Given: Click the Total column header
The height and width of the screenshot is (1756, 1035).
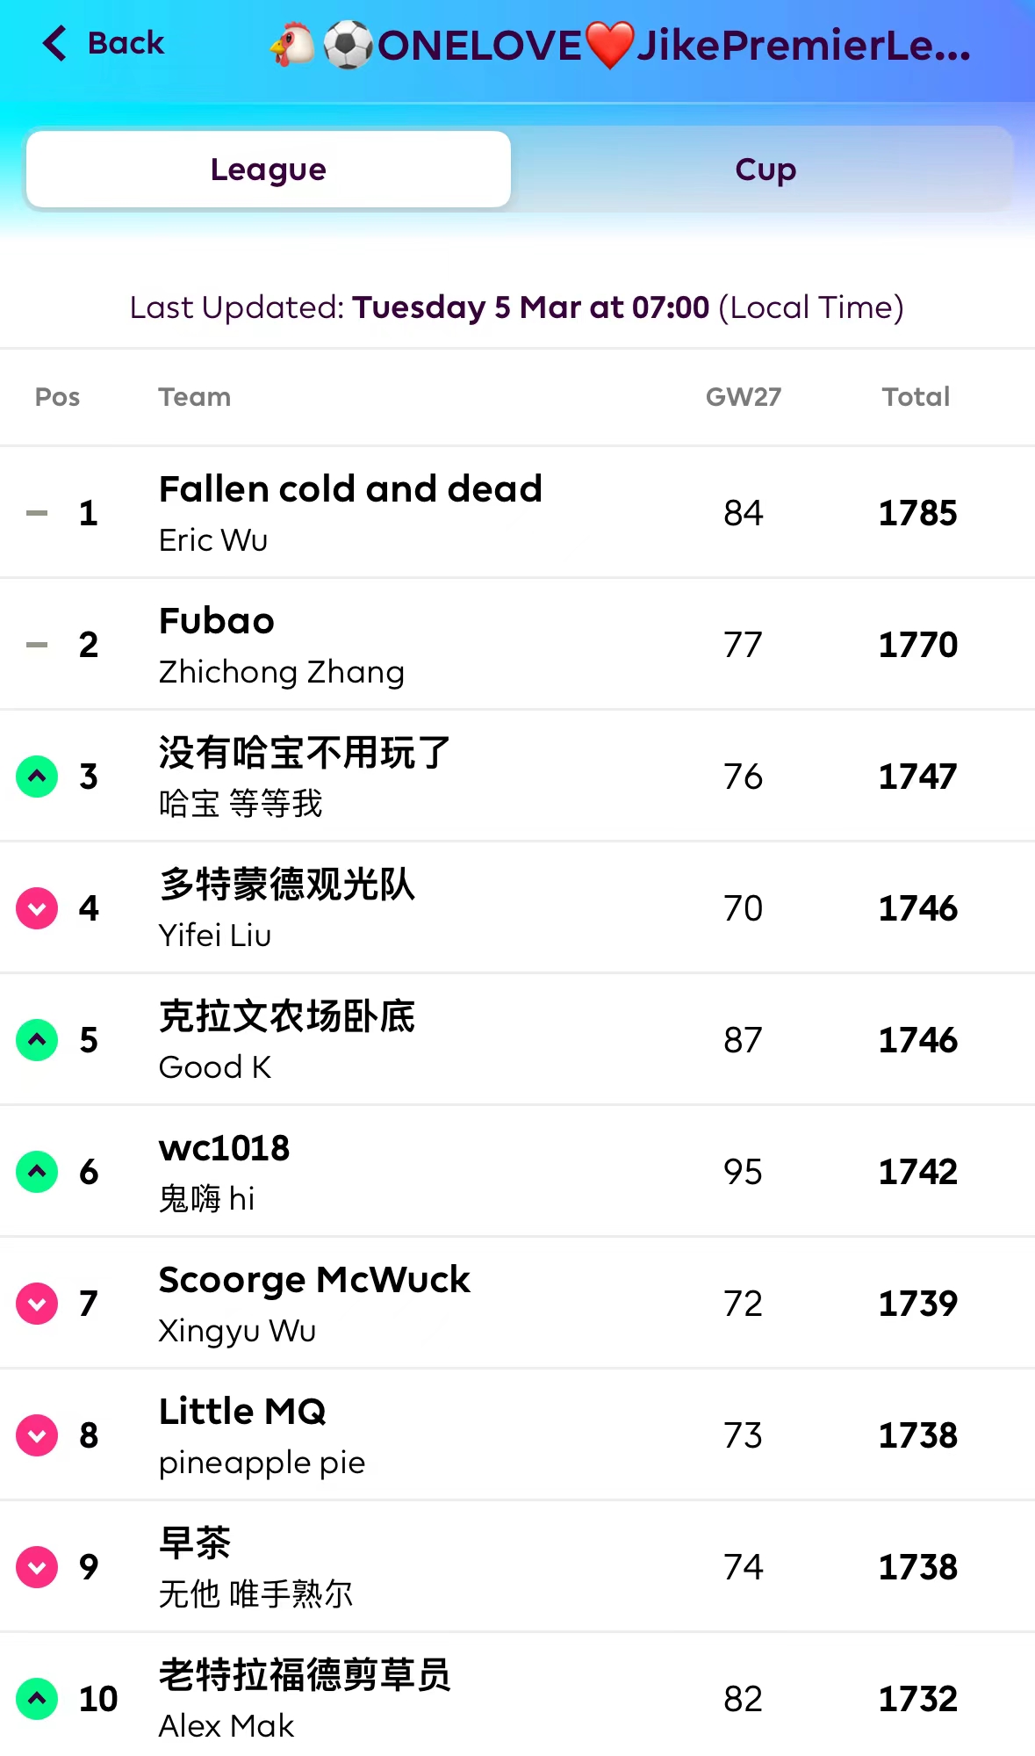Looking at the screenshot, I should [916, 397].
